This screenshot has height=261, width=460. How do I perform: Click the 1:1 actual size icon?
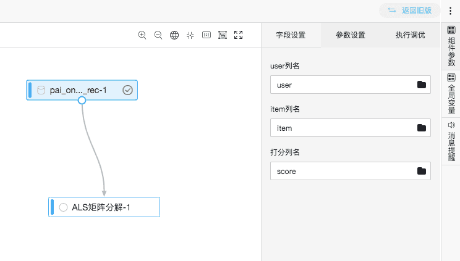(207, 35)
